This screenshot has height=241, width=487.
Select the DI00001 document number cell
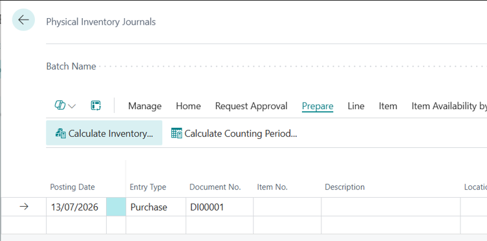[x=220, y=207]
